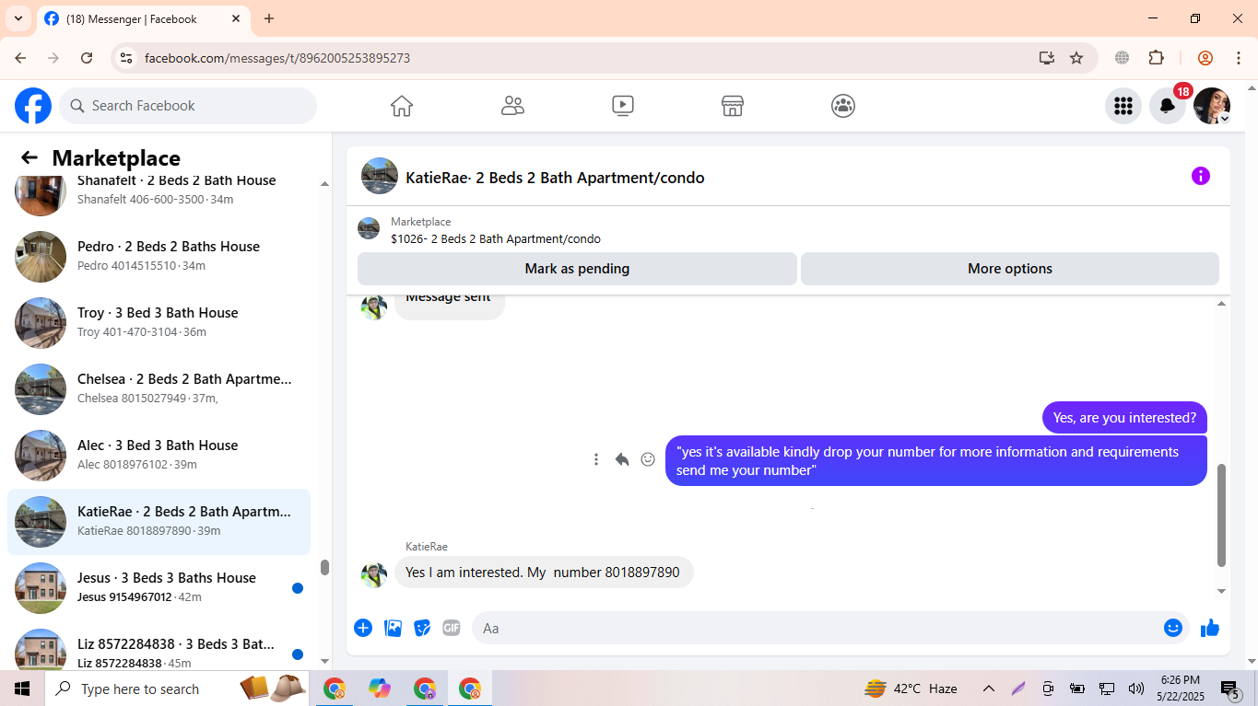Open the Chrome extensions puzzle icon
This screenshot has width=1258, height=706.
click(x=1157, y=58)
